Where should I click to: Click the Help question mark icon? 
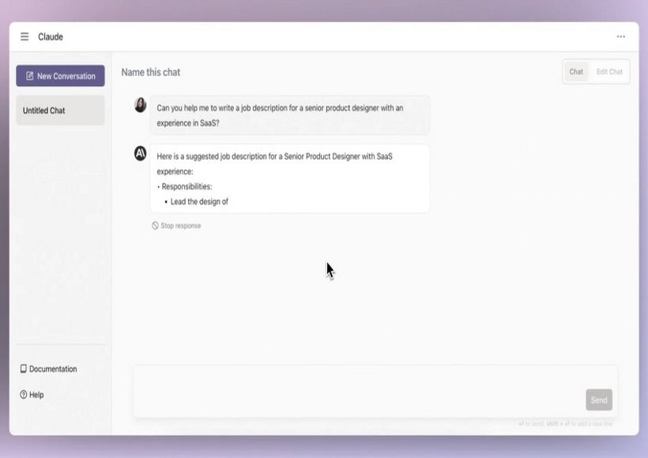tap(24, 394)
